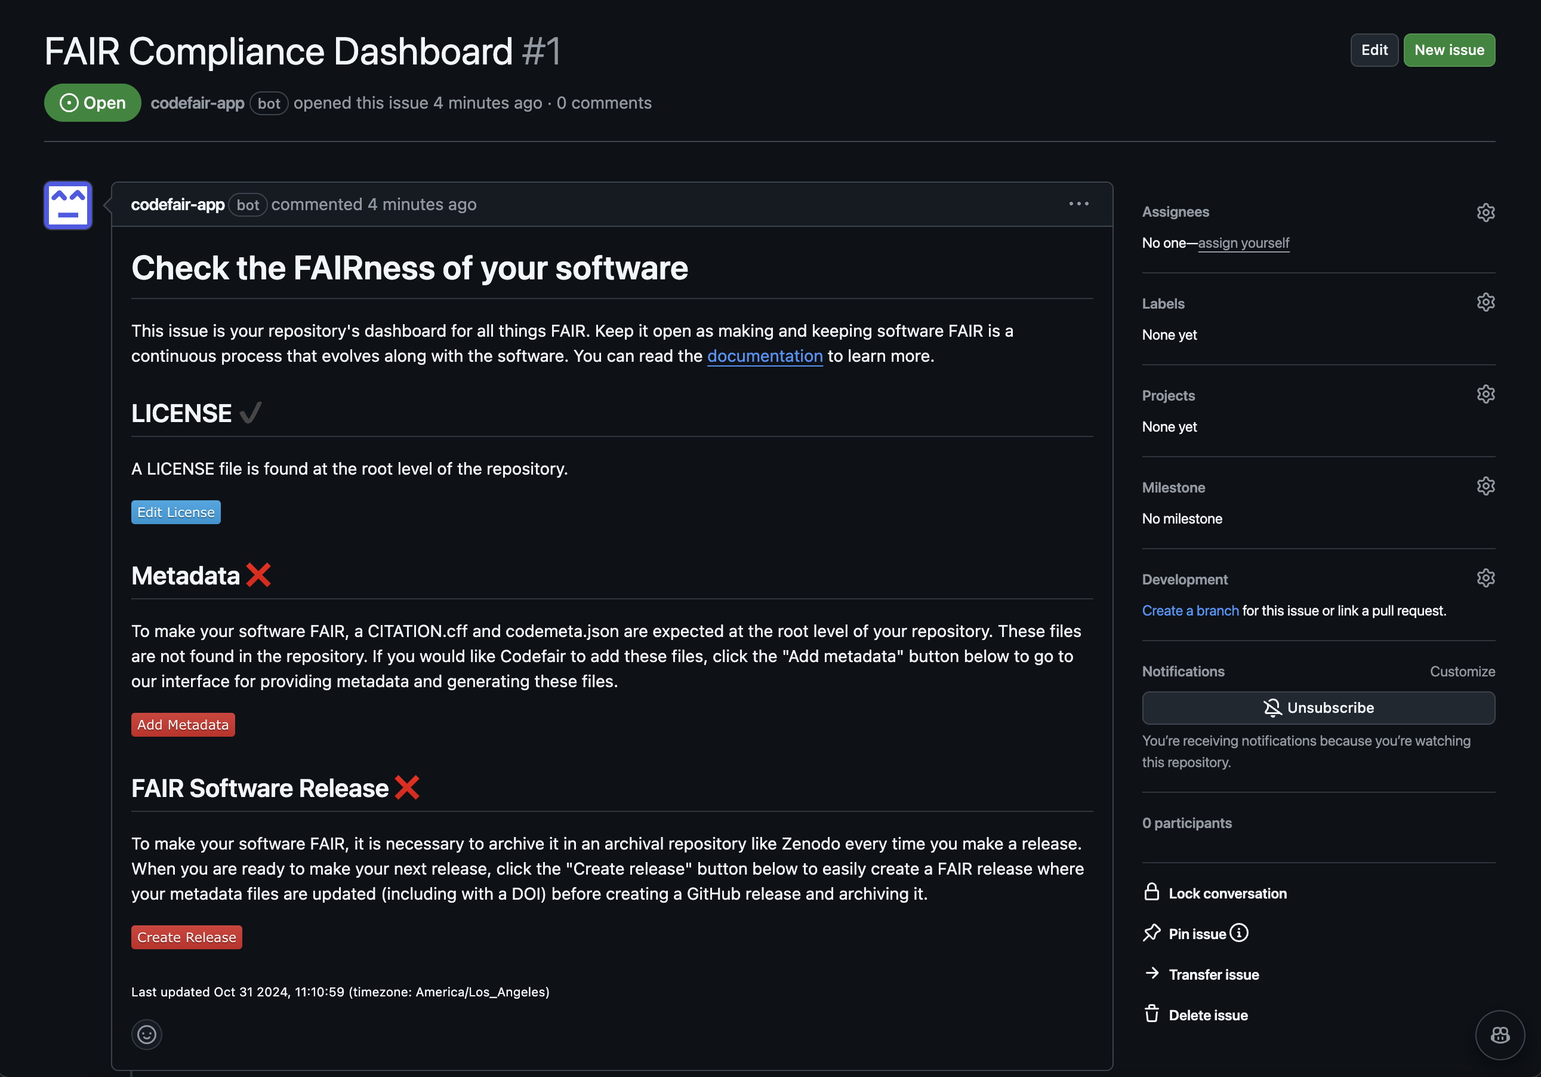Click the 'bot' label in comment header
The image size is (1541, 1077).
coord(248,205)
